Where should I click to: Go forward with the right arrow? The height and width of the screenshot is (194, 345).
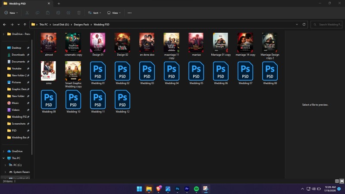[x=12, y=25]
